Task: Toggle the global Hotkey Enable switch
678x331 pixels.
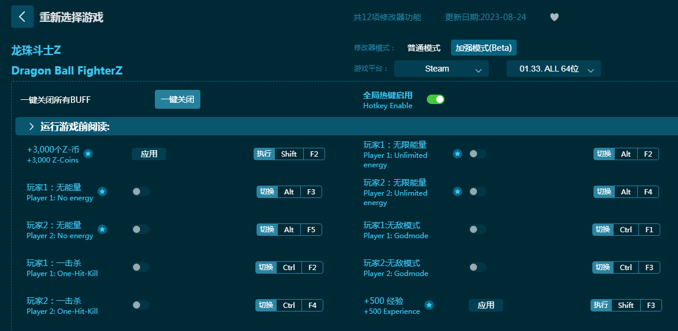Action: (x=436, y=99)
